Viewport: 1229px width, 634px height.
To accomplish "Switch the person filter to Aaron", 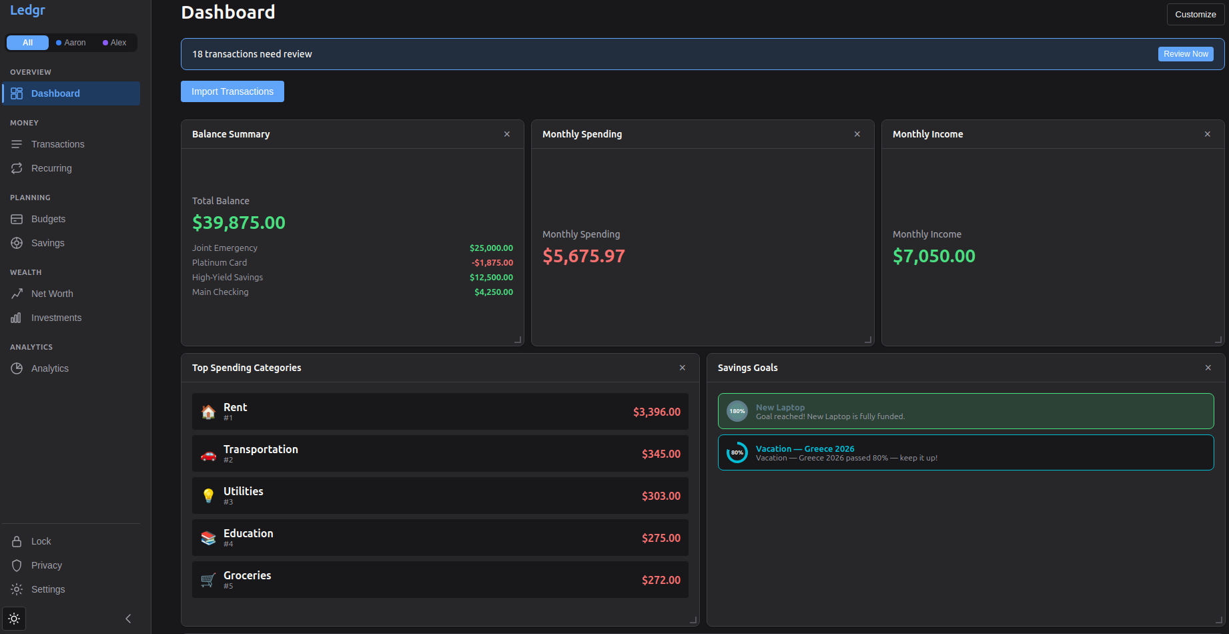I will tap(71, 42).
